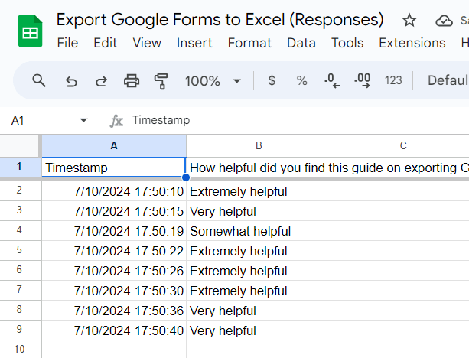The image size is (469, 358).
Task: Click the formula bar showing Timestamp
Action: [291, 121]
